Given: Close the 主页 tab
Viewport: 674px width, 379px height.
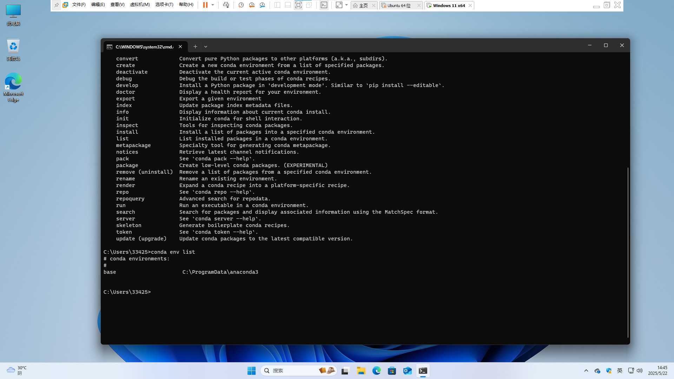Looking at the screenshot, I should coord(374,6).
